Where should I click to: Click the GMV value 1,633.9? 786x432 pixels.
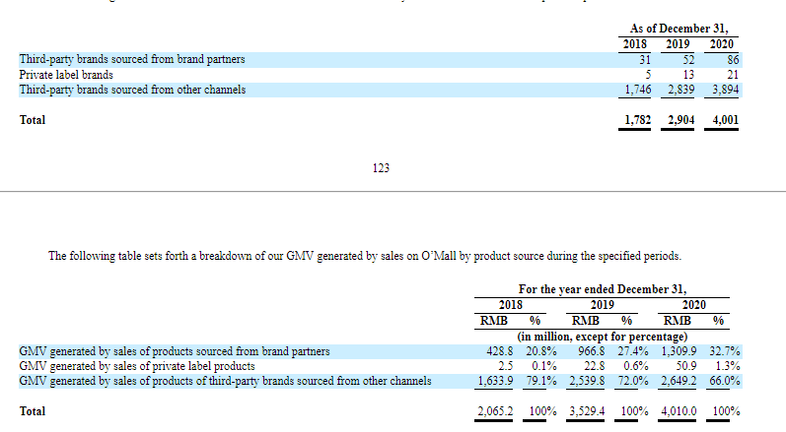496,381
